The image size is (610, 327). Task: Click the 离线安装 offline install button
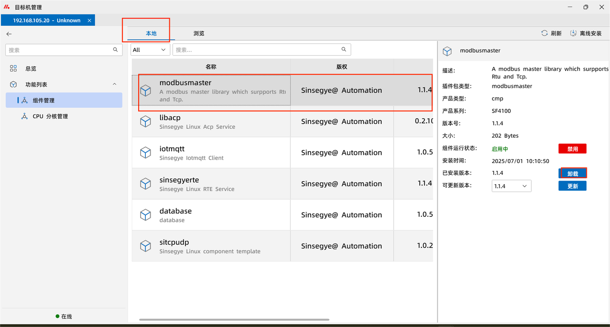pos(586,33)
